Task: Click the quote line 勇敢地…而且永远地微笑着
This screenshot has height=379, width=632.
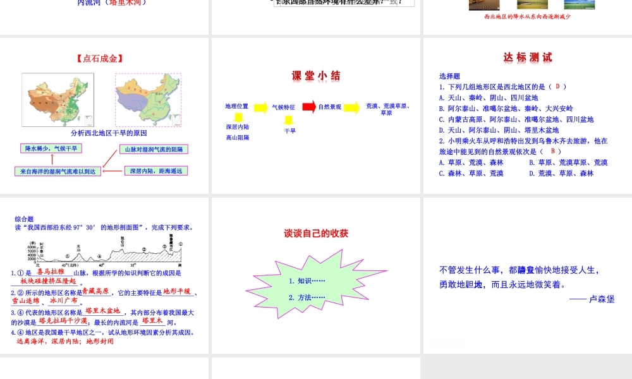Action: (502, 285)
